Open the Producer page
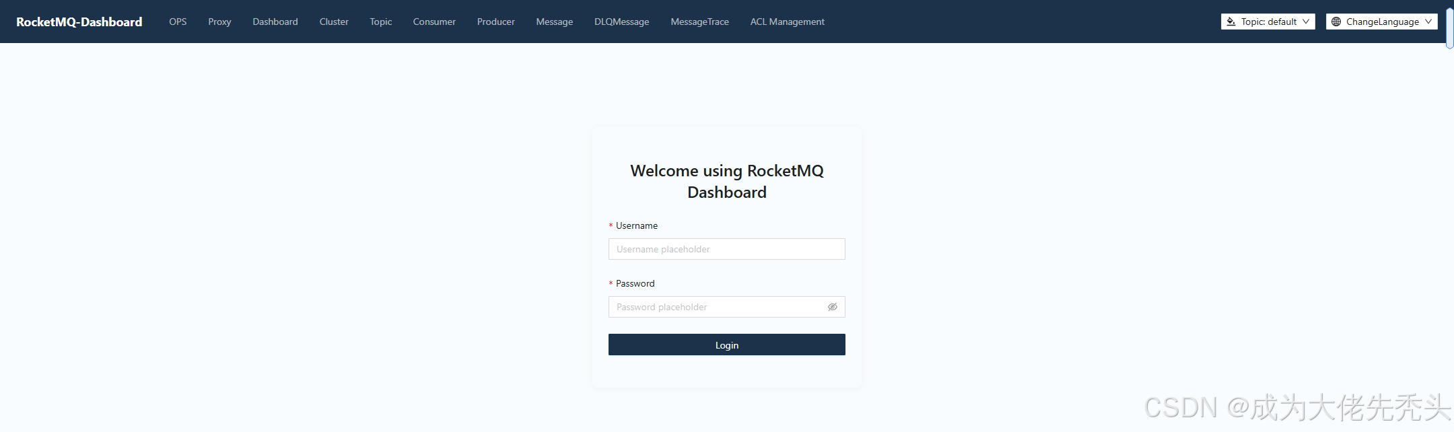The height and width of the screenshot is (432, 1454). click(x=496, y=22)
